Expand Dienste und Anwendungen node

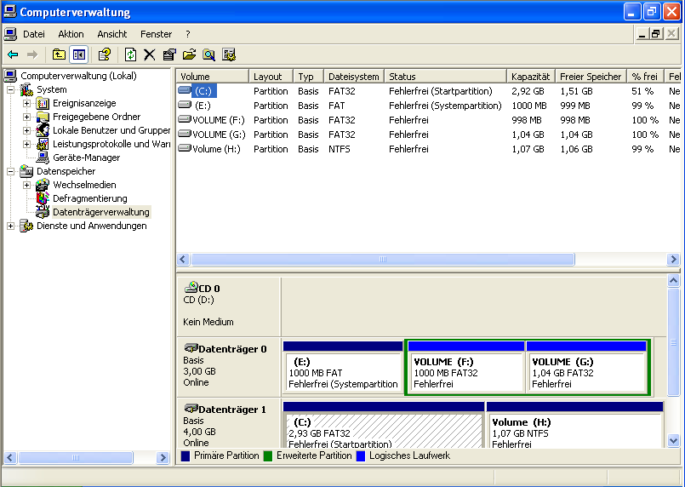(x=10, y=226)
